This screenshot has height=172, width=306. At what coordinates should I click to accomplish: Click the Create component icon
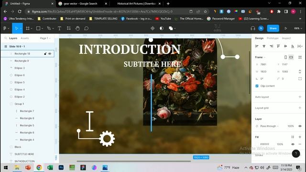[x=153, y=29]
